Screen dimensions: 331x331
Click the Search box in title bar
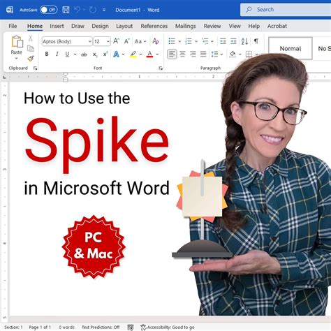coord(286,10)
